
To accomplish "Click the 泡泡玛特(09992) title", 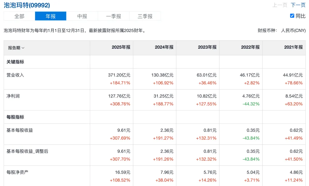I will click(x=27, y=5).
